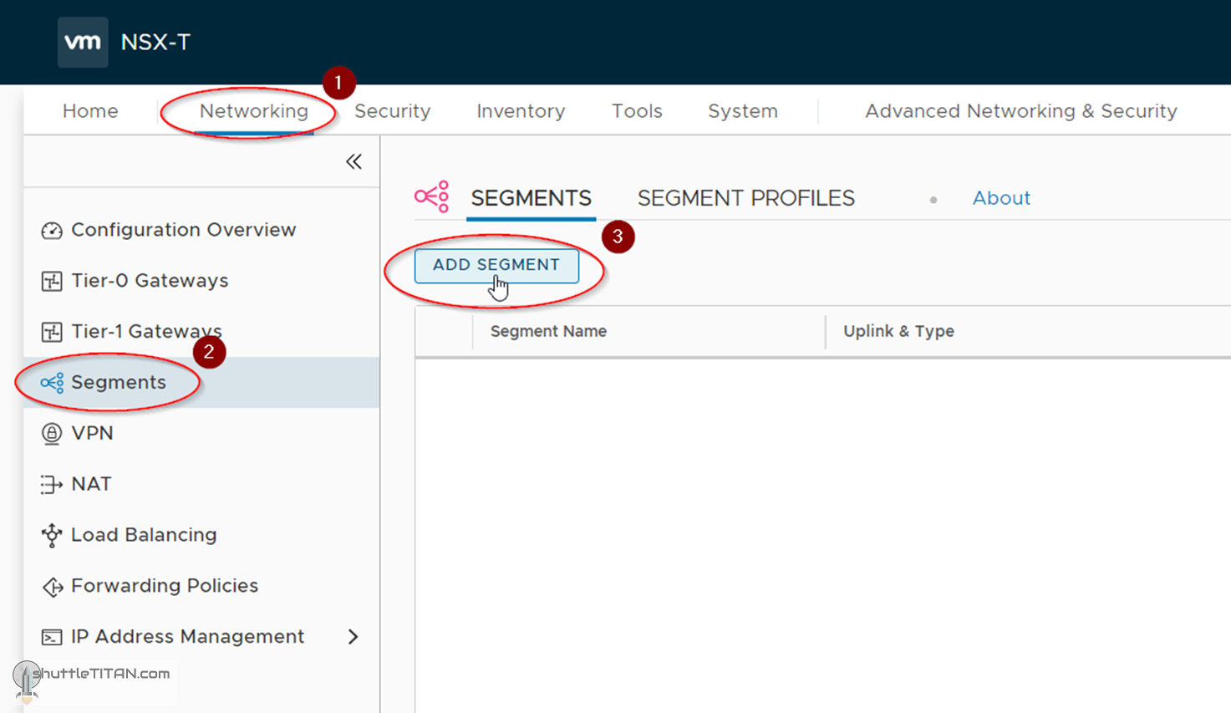Screen dimensions: 1231x713
Task: Open Advanced Networking & Security tab
Action: (1020, 111)
